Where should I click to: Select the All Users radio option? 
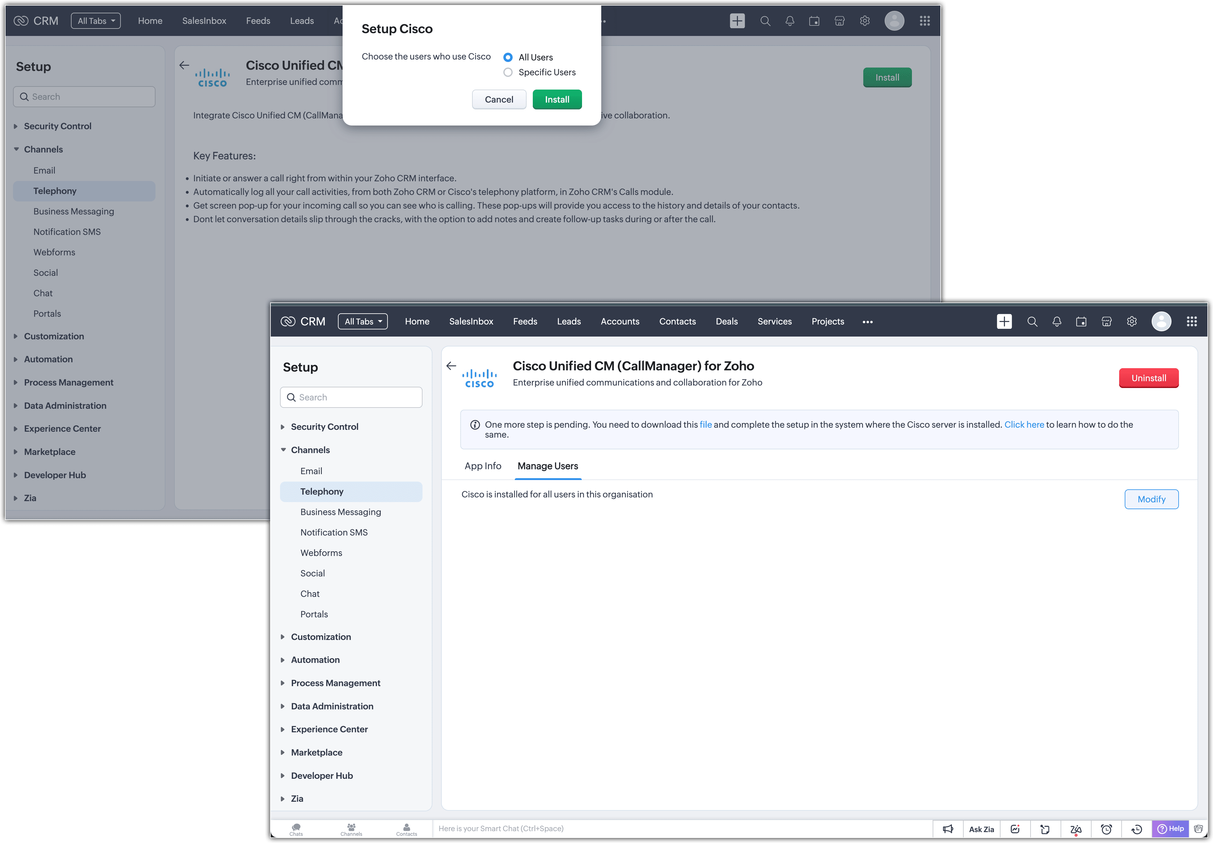pyautogui.click(x=508, y=57)
